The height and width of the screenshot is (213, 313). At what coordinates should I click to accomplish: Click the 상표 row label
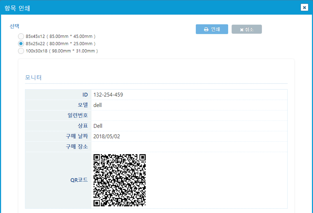pos(83,126)
